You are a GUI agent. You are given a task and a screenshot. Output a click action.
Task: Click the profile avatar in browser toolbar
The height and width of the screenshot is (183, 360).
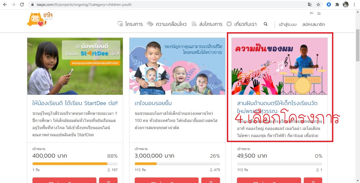coord(346,4)
